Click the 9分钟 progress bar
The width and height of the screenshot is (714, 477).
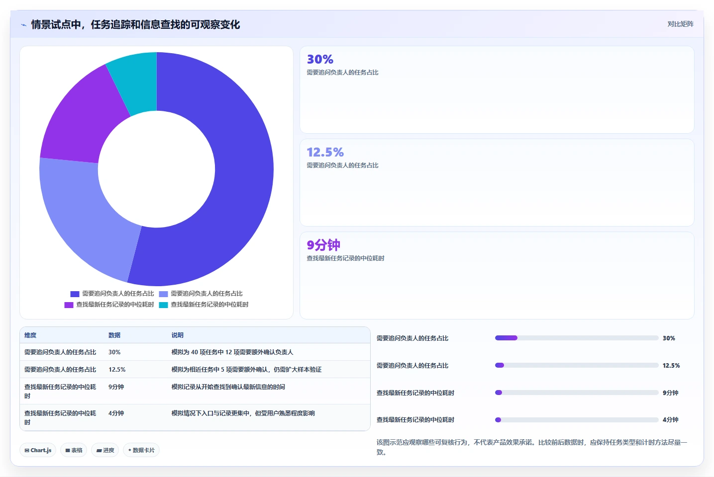click(577, 393)
